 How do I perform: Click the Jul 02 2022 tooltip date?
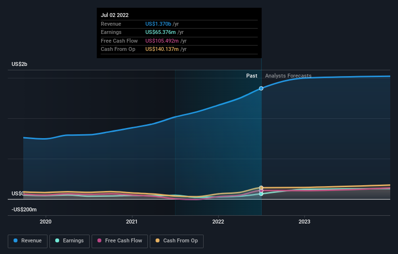point(115,15)
